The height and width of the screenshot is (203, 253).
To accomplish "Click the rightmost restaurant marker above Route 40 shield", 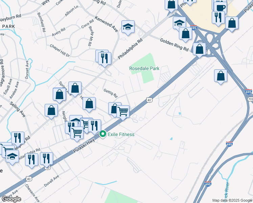I will point(46,160).
